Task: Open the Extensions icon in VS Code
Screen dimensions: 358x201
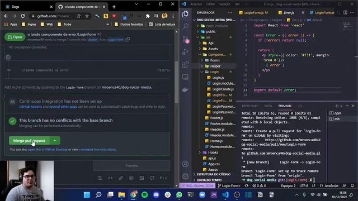Action: pyautogui.click(x=185, y=65)
